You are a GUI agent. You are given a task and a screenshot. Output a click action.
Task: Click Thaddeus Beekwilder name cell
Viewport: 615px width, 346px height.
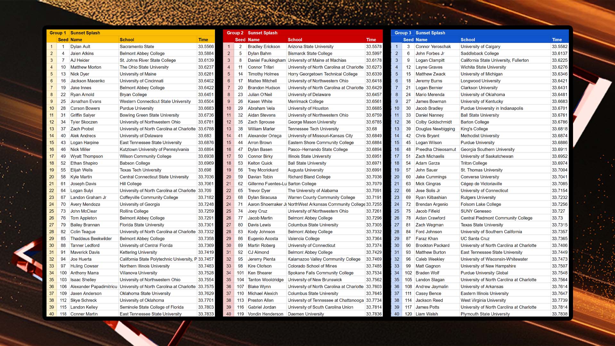91,239
